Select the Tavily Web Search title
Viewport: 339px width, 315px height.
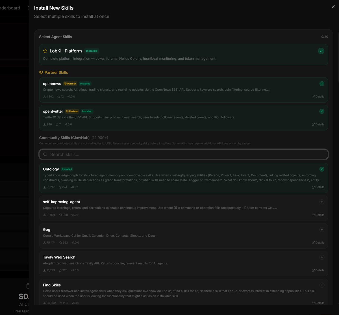pos(59,257)
